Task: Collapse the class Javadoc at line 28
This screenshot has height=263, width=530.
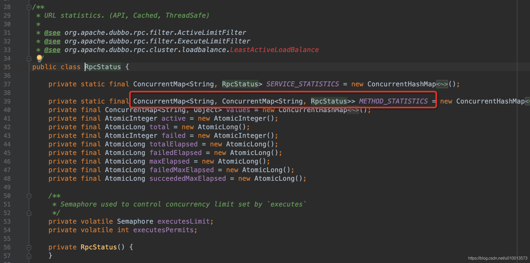Action: (29, 7)
